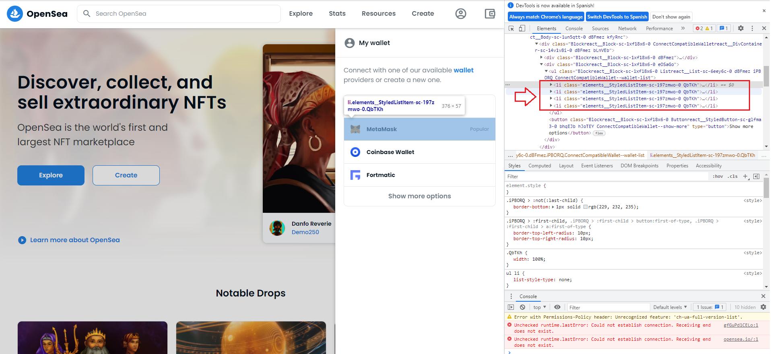Switch to the Network tab

[x=627, y=29]
